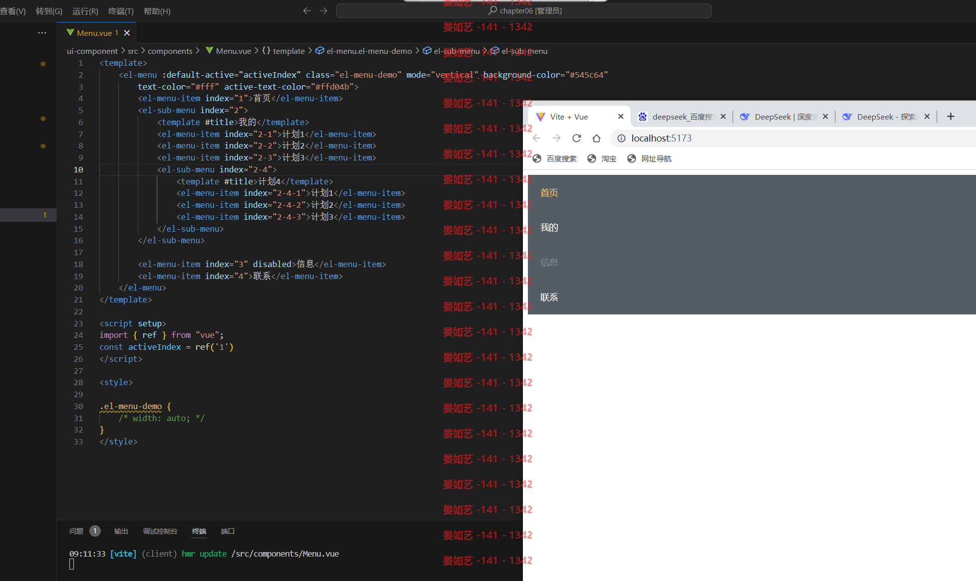Viewport: 976px width, 581px height.
Task: Click the Vue icon on Menu.vue tab
Action: pyautogui.click(x=70, y=32)
